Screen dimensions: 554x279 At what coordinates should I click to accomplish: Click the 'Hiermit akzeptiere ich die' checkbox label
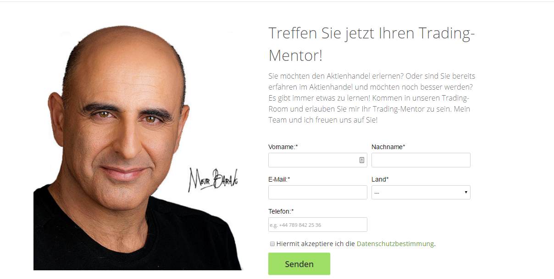316,244
